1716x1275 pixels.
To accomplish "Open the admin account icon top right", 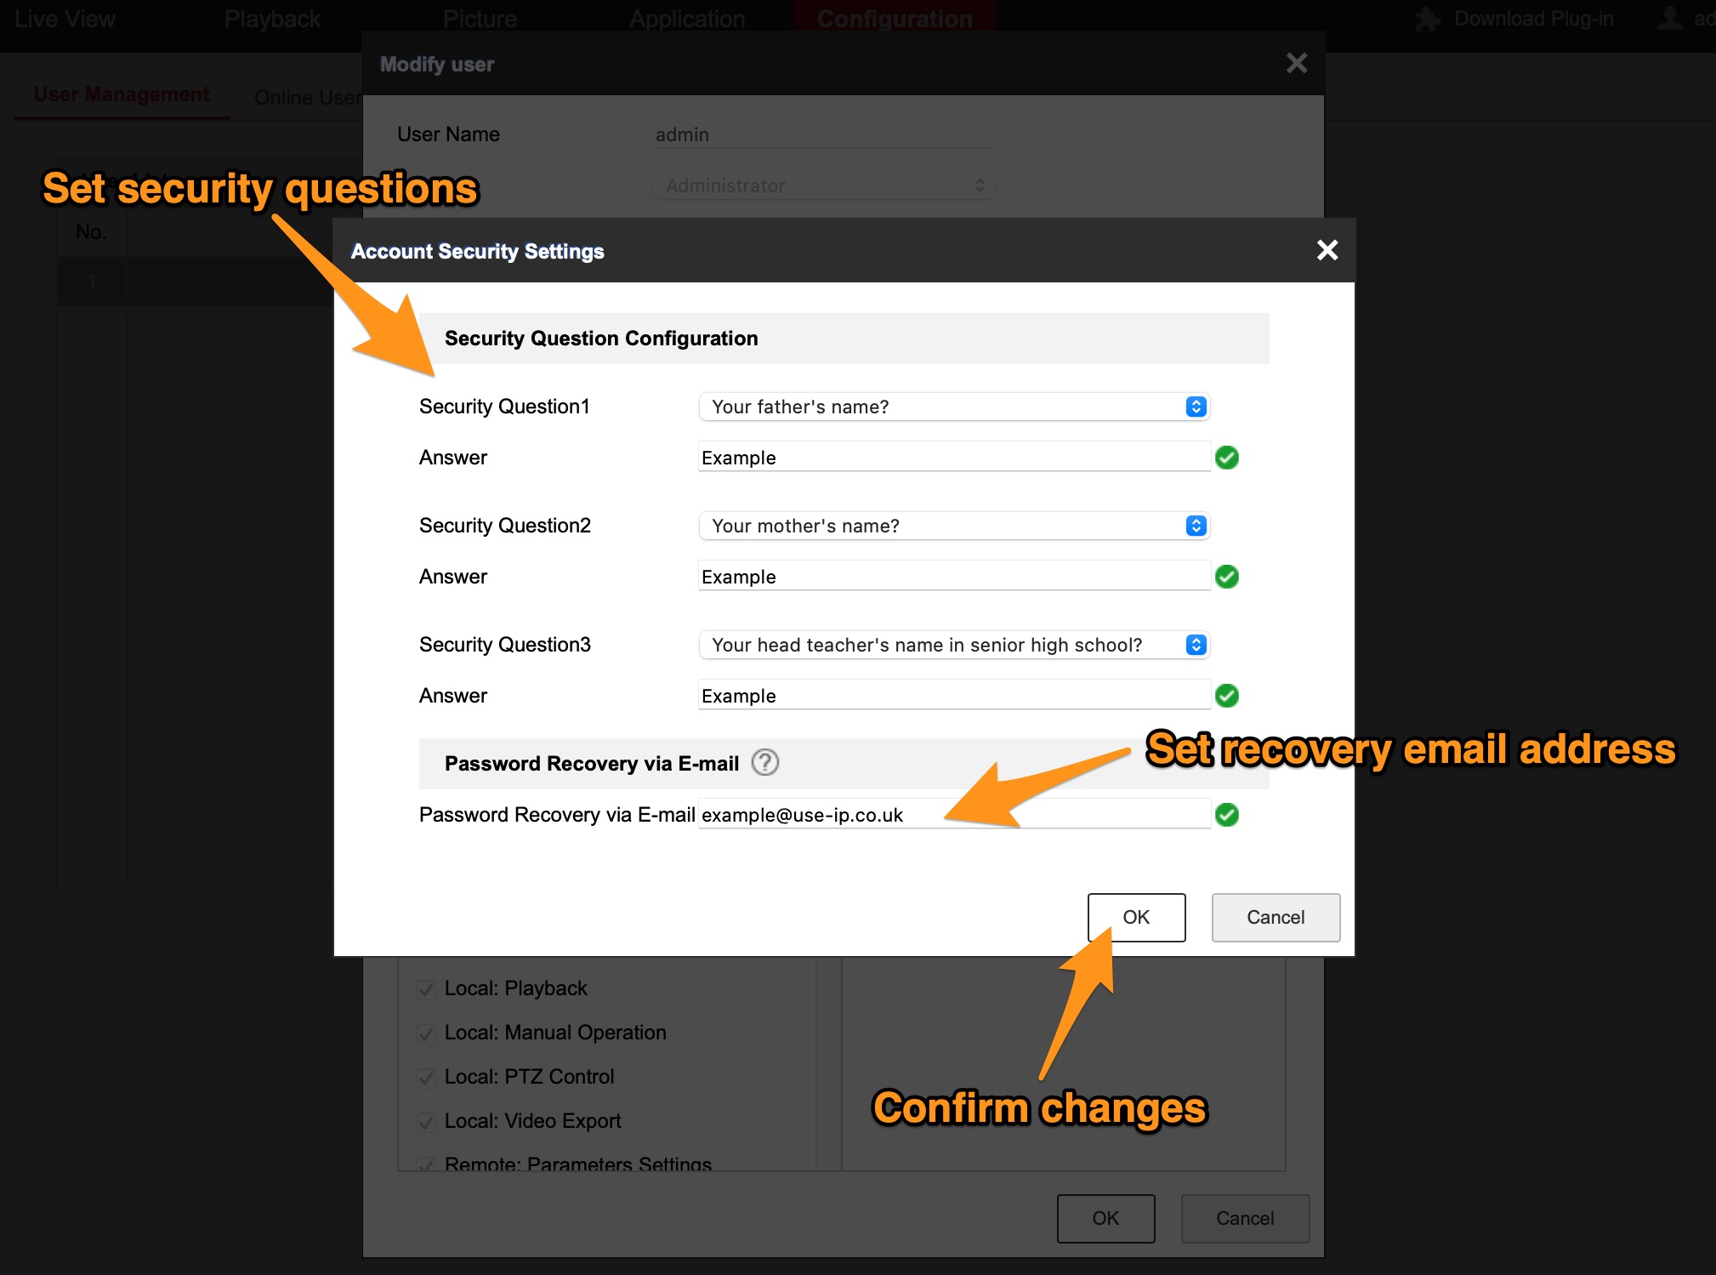I will (1668, 18).
